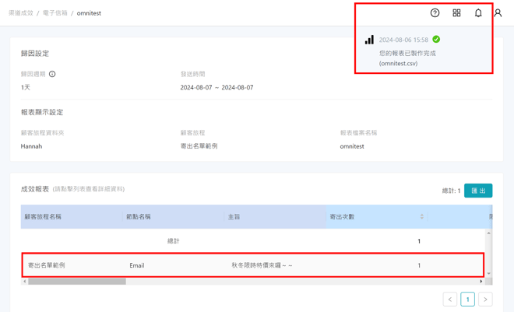514x312 pixels.
Task: Go to 渠道成效 breadcrumb link
Action: pos(21,13)
